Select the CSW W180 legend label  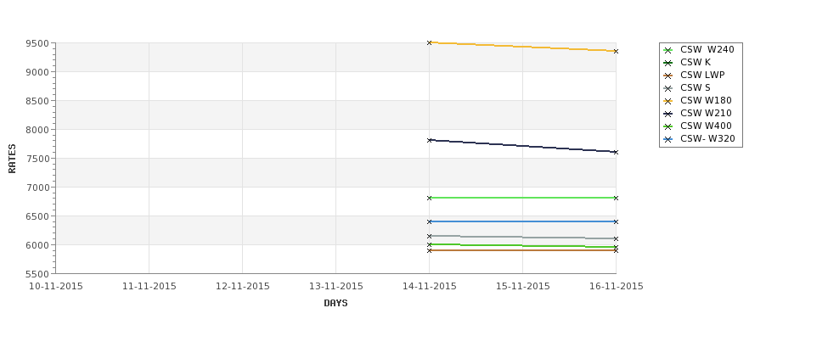pyautogui.click(x=706, y=100)
